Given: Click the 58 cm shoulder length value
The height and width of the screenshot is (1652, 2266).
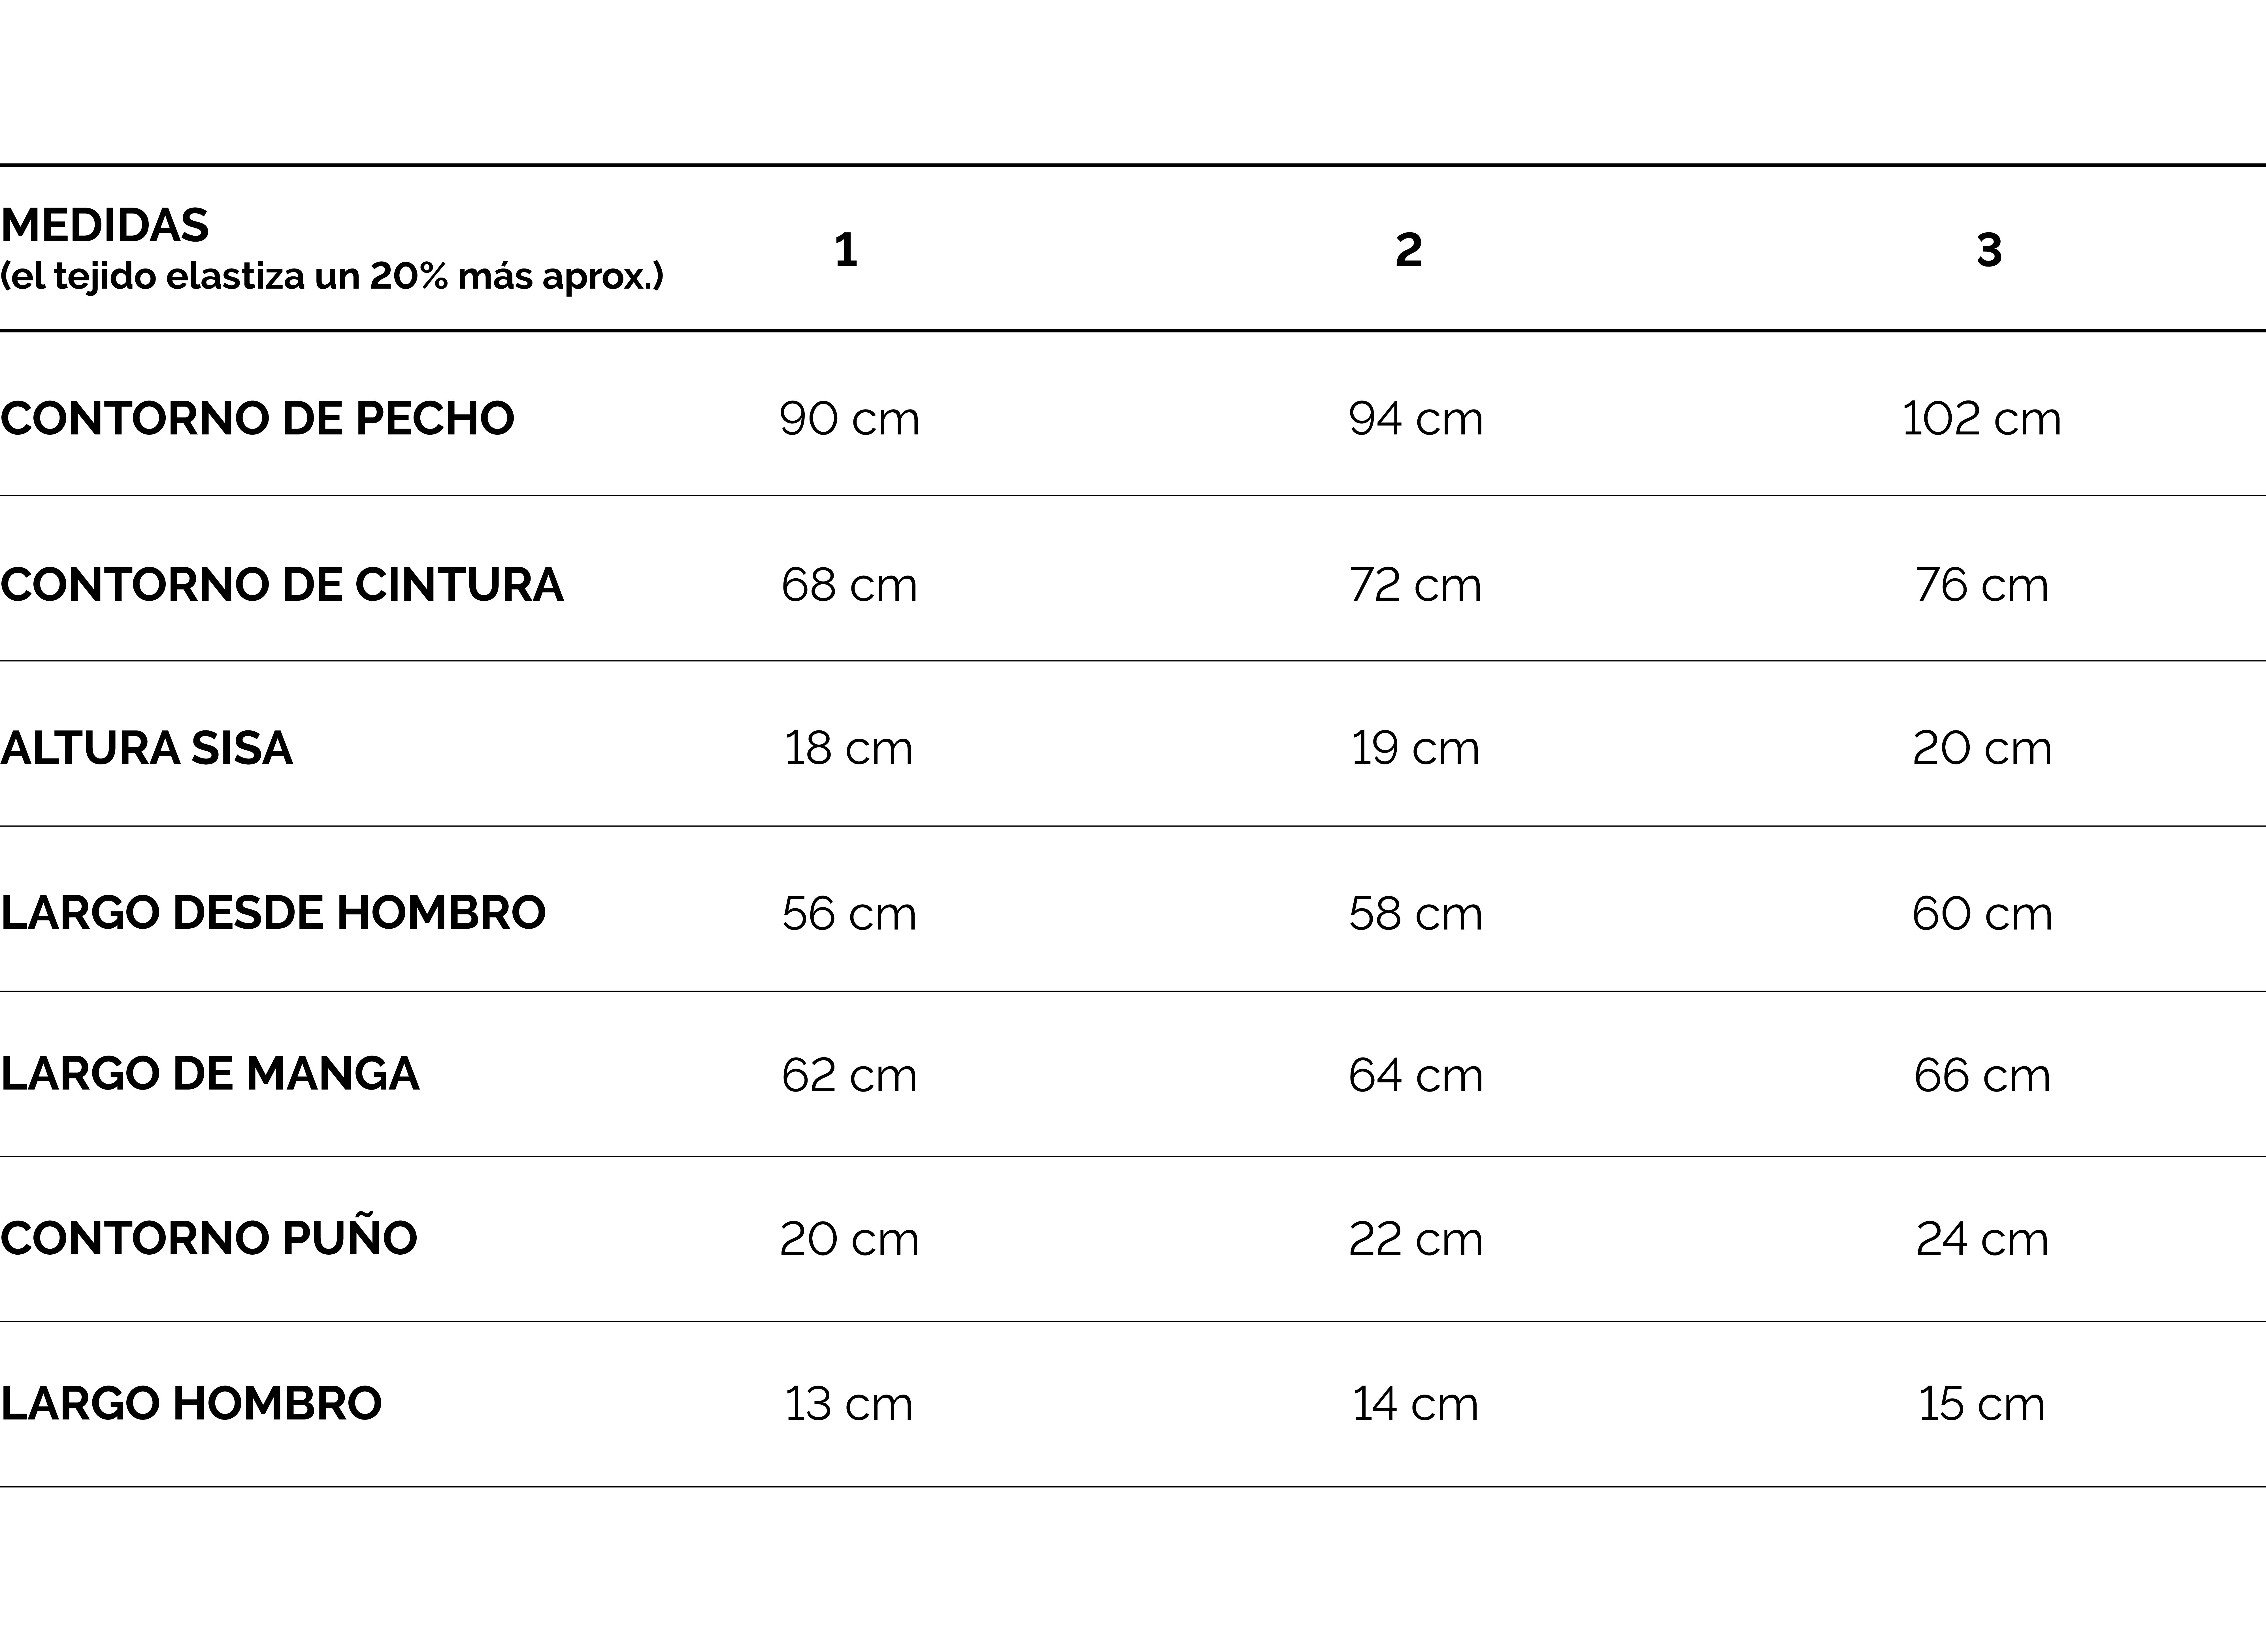Looking at the screenshot, I should 1415,913.
